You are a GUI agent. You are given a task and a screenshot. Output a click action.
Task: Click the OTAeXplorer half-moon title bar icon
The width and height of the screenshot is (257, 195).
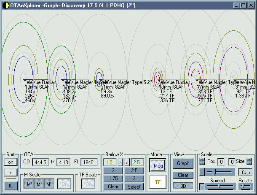pyautogui.click(x=6, y=5)
